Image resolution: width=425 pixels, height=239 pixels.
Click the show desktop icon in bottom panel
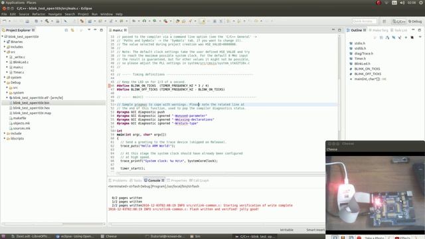pos(3,236)
